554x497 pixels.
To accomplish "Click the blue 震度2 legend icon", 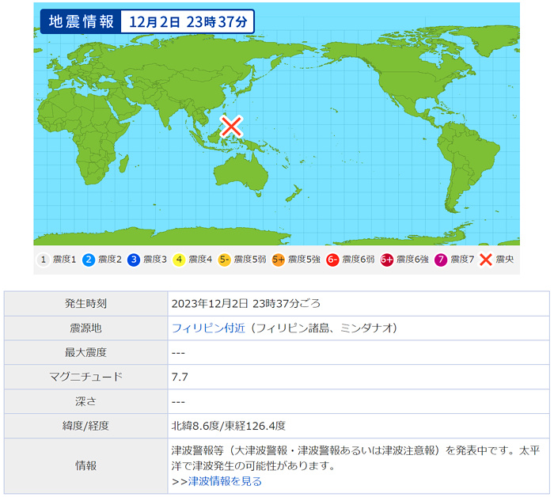I will 89,260.
